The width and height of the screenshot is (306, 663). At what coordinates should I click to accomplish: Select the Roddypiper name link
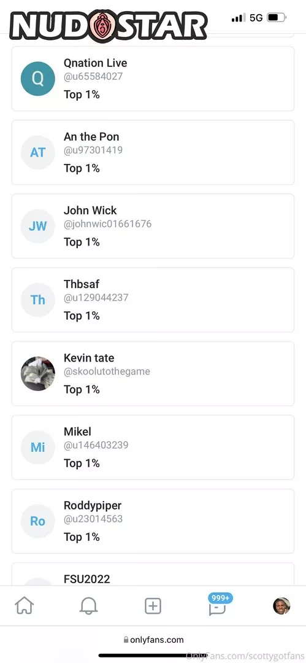pyautogui.click(x=93, y=506)
